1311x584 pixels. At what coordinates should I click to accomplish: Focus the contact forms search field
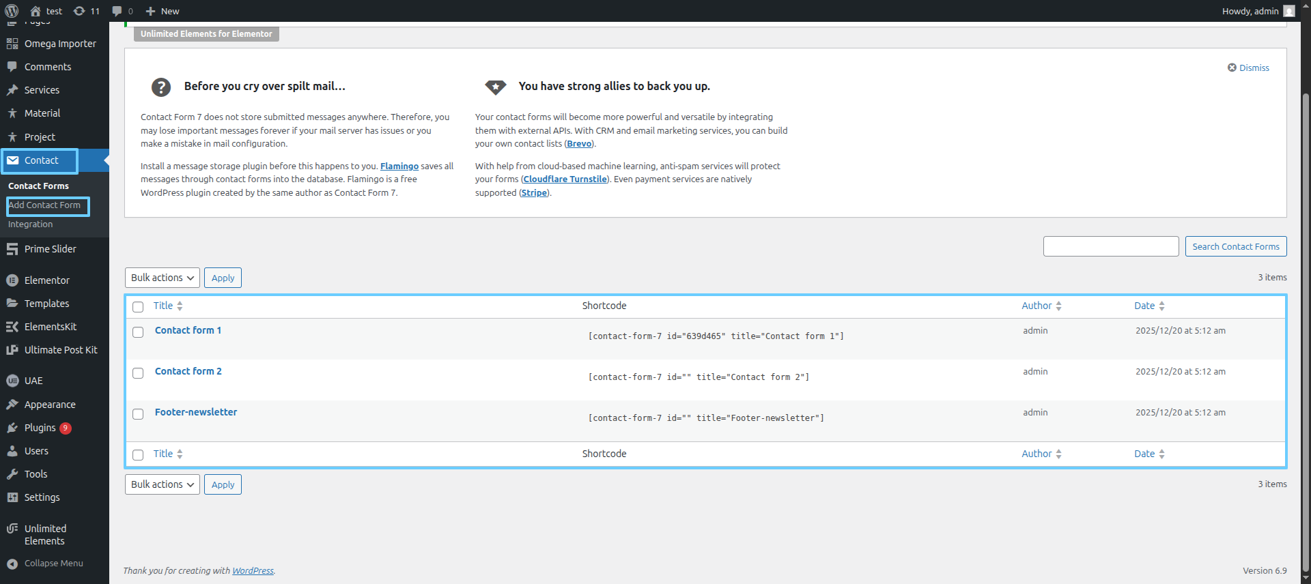click(x=1110, y=246)
